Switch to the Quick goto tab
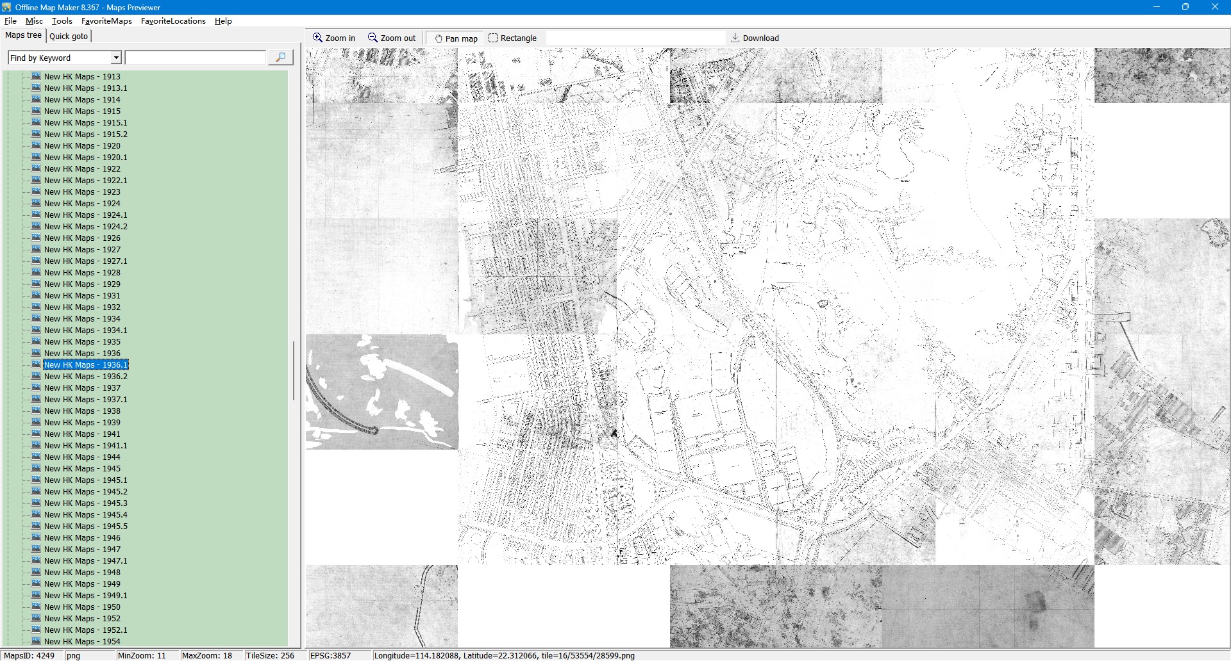The width and height of the screenshot is (1231, 661). (x=69, y=36)
